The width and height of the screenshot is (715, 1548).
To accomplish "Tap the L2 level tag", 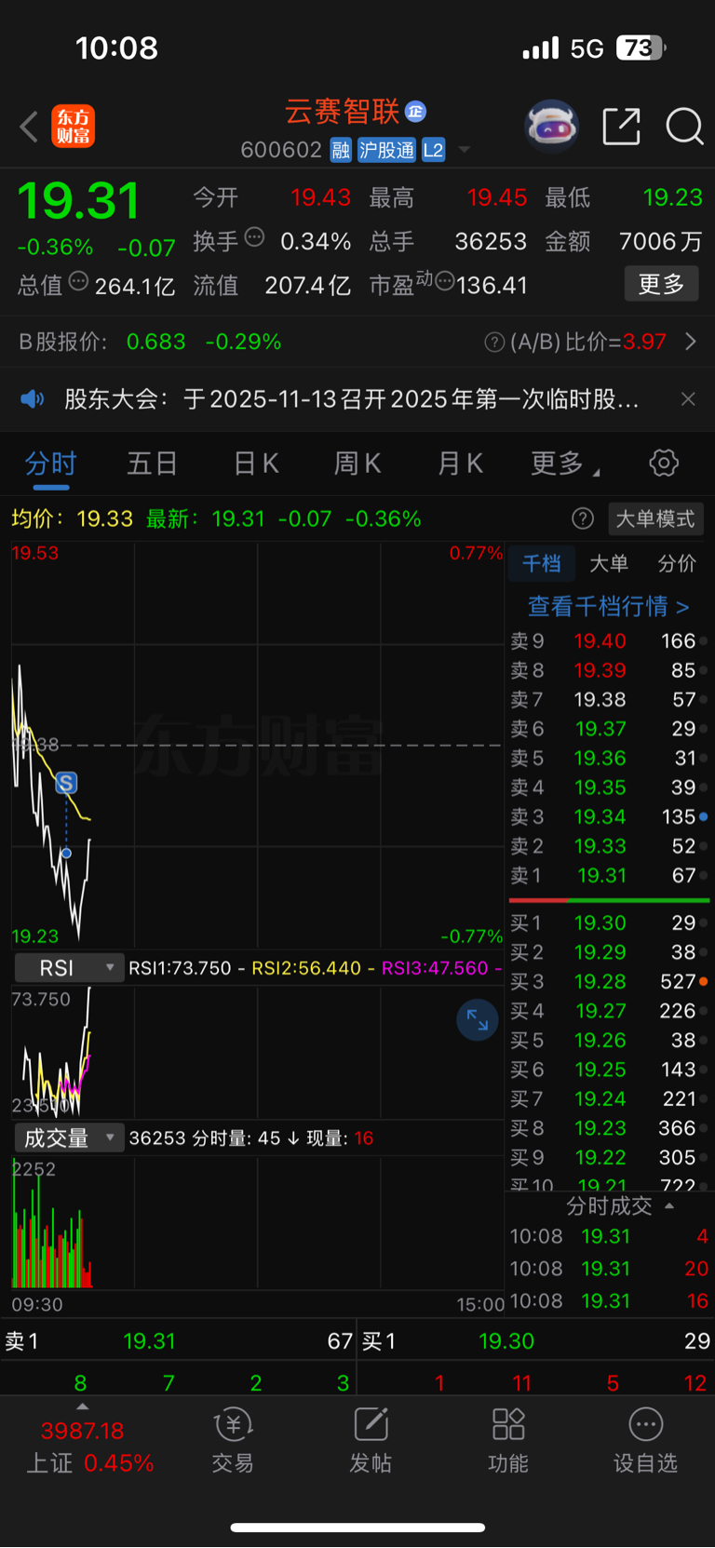I will [x=433, y=150].
